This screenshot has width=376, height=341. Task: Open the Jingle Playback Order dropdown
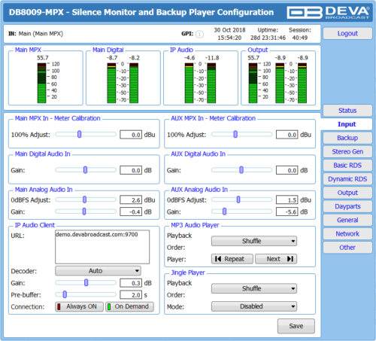[254, 288]
